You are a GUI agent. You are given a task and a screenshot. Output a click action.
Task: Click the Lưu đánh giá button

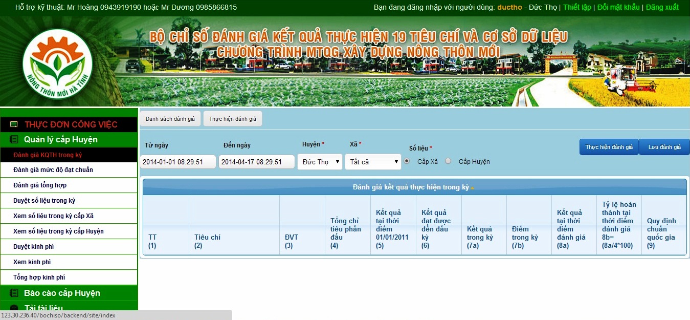664,147
